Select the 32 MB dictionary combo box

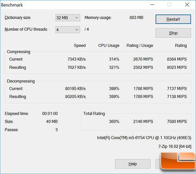[x=68, y=18]
